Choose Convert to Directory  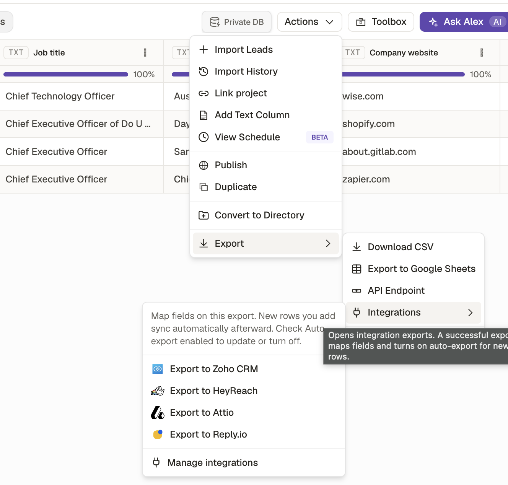coord(265,215)
